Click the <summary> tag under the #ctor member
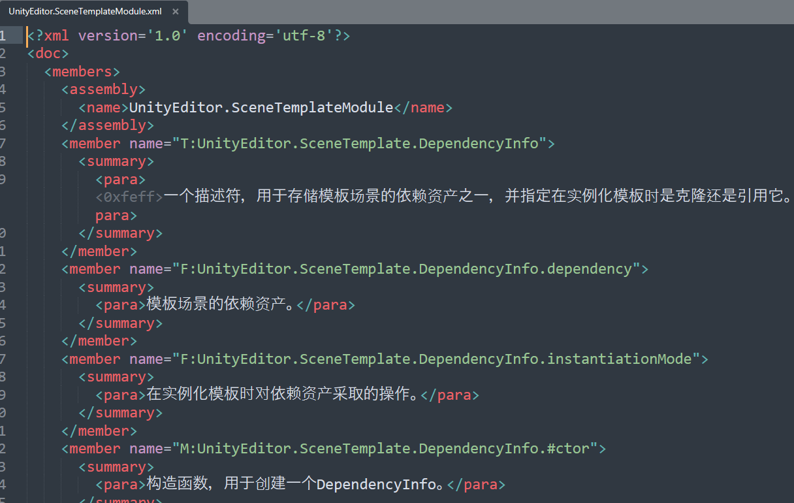 (116, 466)
